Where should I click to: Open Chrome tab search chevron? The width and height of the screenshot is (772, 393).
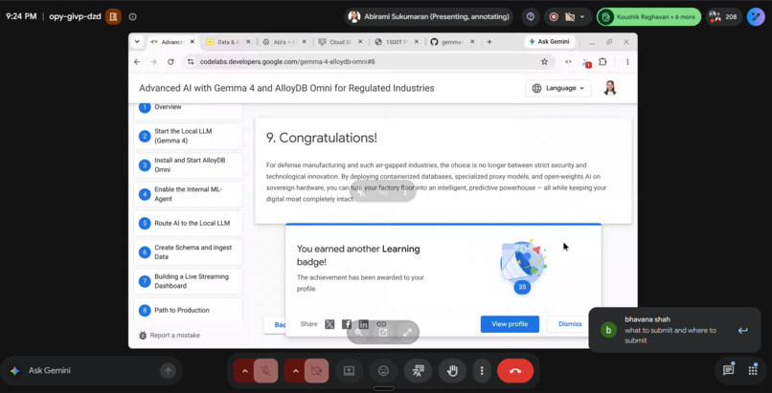(x=137, y=42)
